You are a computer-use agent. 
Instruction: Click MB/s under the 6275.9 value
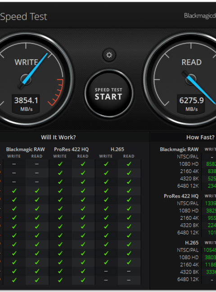point(192,109)
